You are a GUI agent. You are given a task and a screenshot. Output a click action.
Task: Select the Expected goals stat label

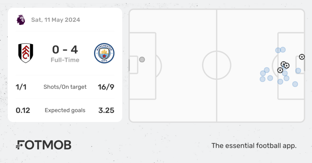coord(65,110)
